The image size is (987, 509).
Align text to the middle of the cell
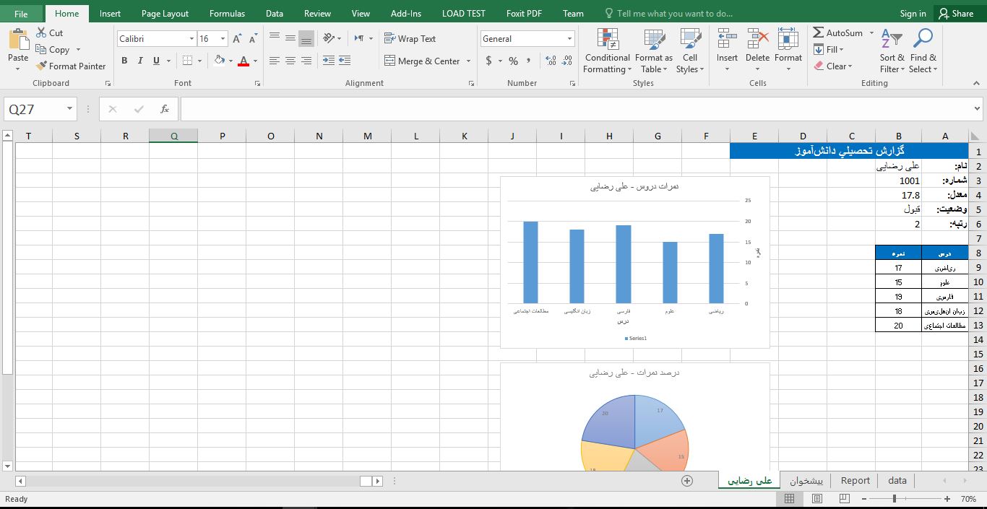click(x=290, y=38)
